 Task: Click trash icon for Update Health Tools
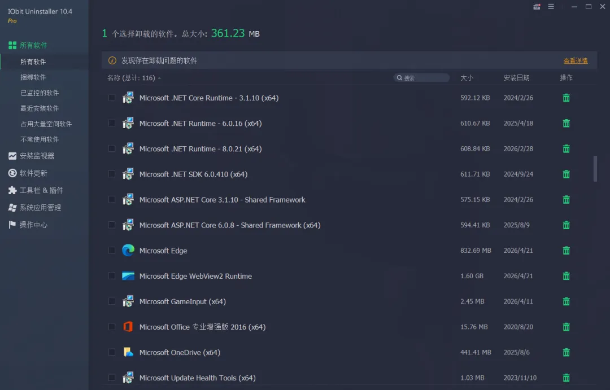coord(566,378)
